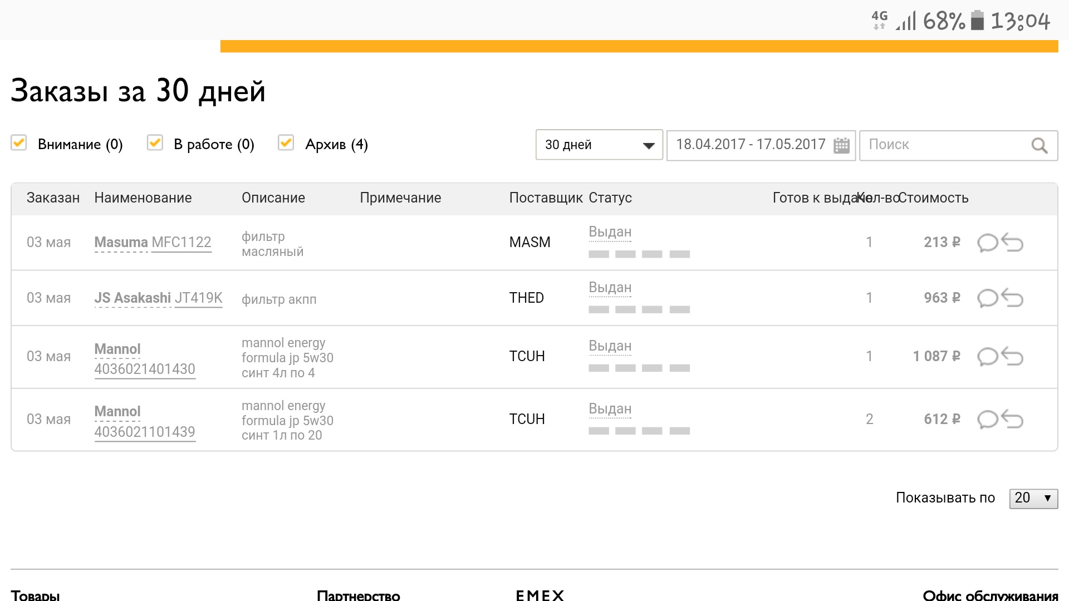Image resolution: width=1069 pixels, height=601 pixels.
Task: Click the Наименование column header
Action: pyautogui.click(x=143, y=198)
